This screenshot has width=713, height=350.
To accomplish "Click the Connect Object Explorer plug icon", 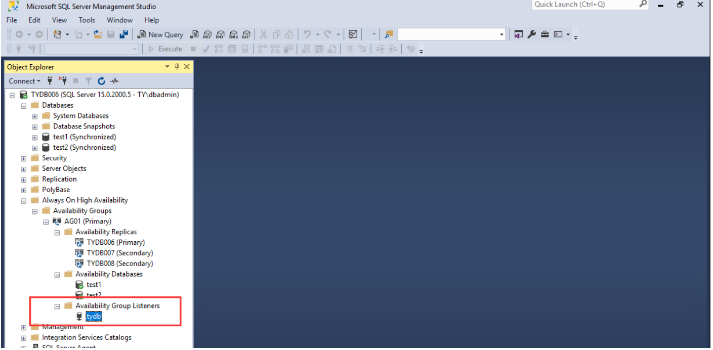I will pos(50,81).
